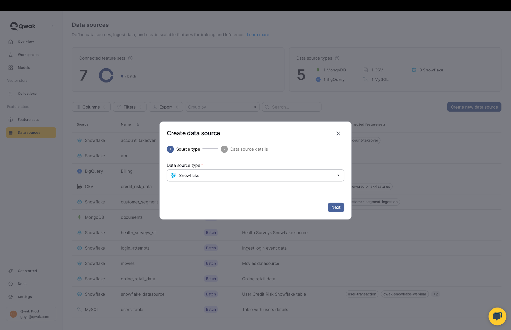The image size is (511, 330).
Task: Open the Filters dropdown
Action: (129, 107)
